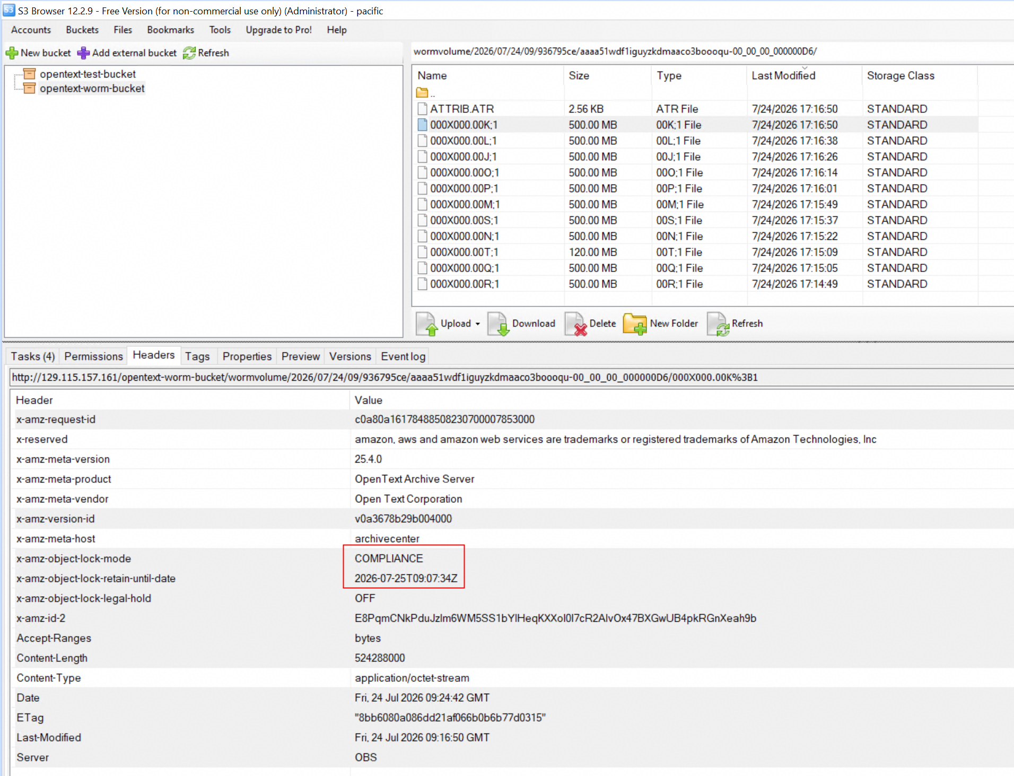Image resolution: width=1014 pixels, height=776 pixels.
Task: Click the Delete file icon
Action: (x=576, y=324)
